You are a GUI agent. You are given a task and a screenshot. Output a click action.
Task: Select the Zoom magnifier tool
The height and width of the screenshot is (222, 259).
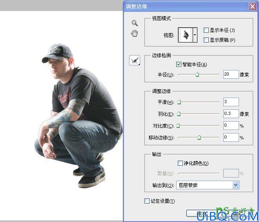pyautogui.click(x=135, y=23)
